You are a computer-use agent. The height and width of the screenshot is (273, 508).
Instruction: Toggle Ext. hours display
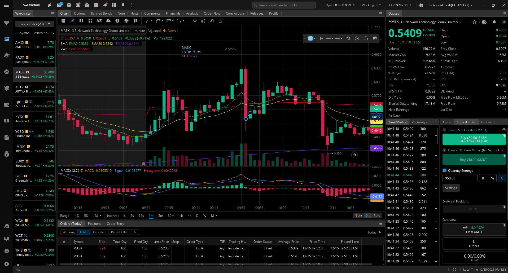(368, 215)
